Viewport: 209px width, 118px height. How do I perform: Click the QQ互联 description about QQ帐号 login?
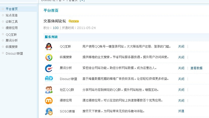pyautogui.click(x=126, y=47)
